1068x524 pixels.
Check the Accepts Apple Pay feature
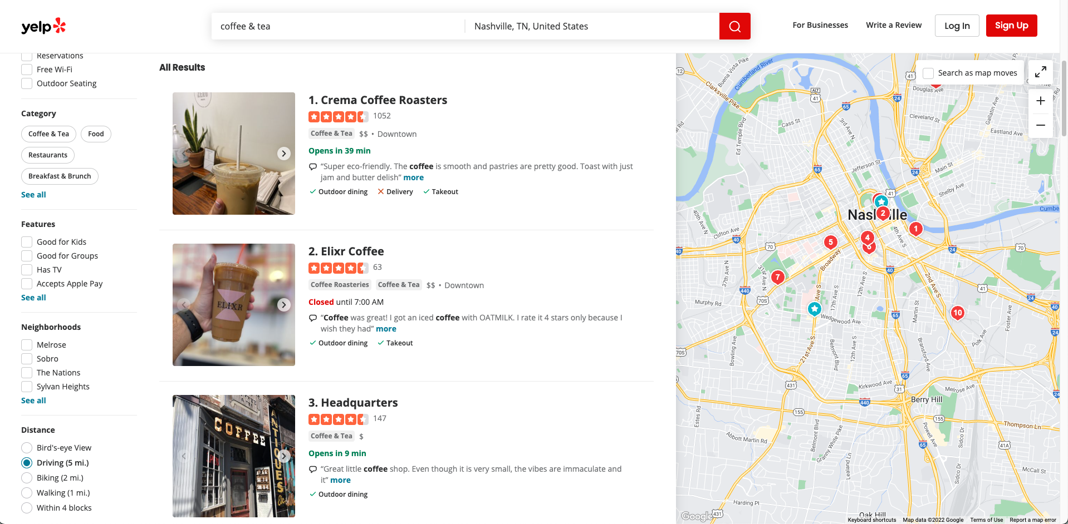click(x=27, y=284)
